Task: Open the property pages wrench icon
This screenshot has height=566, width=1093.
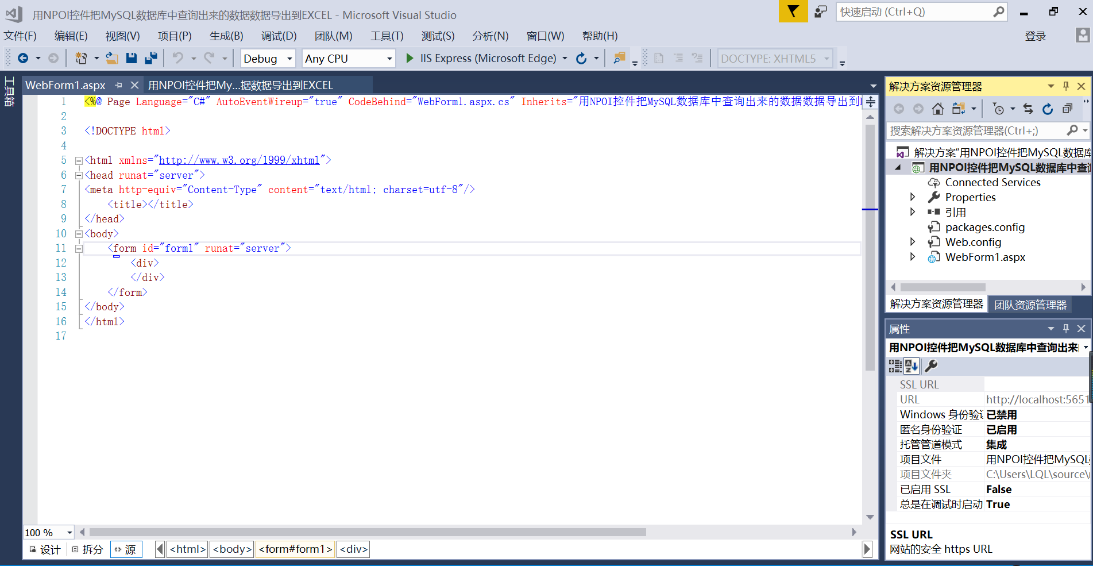Action: click(x=931, y=366)
